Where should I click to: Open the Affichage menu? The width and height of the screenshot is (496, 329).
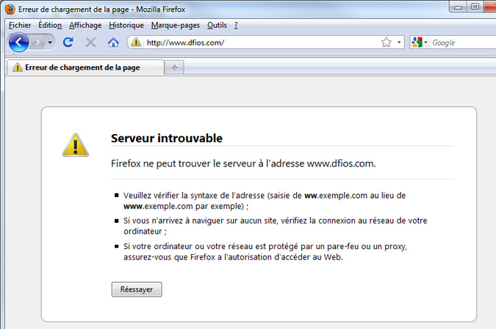tap(85, 25)
